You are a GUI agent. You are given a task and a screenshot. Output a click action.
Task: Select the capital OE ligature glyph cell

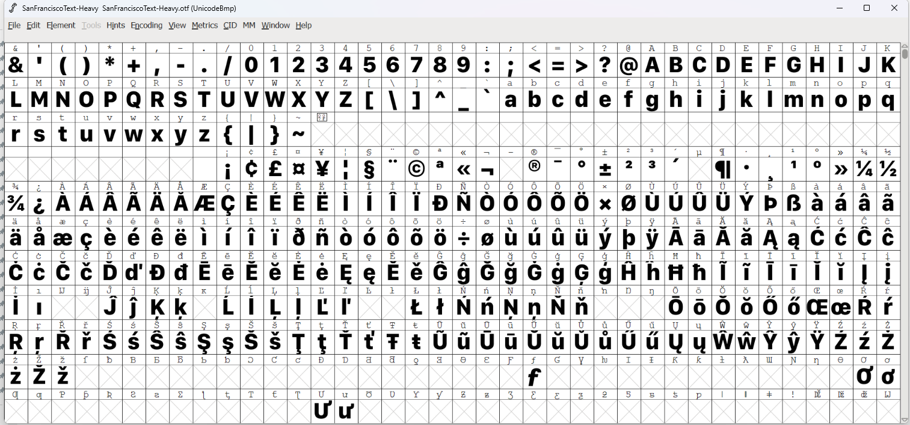[x=817, y=308]
